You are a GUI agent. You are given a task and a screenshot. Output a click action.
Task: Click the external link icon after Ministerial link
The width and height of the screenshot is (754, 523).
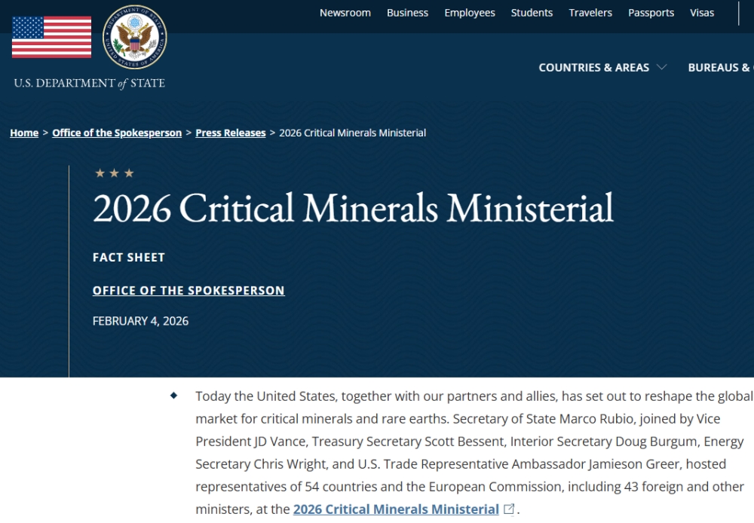pyautogui.click(x=509, y=509)
